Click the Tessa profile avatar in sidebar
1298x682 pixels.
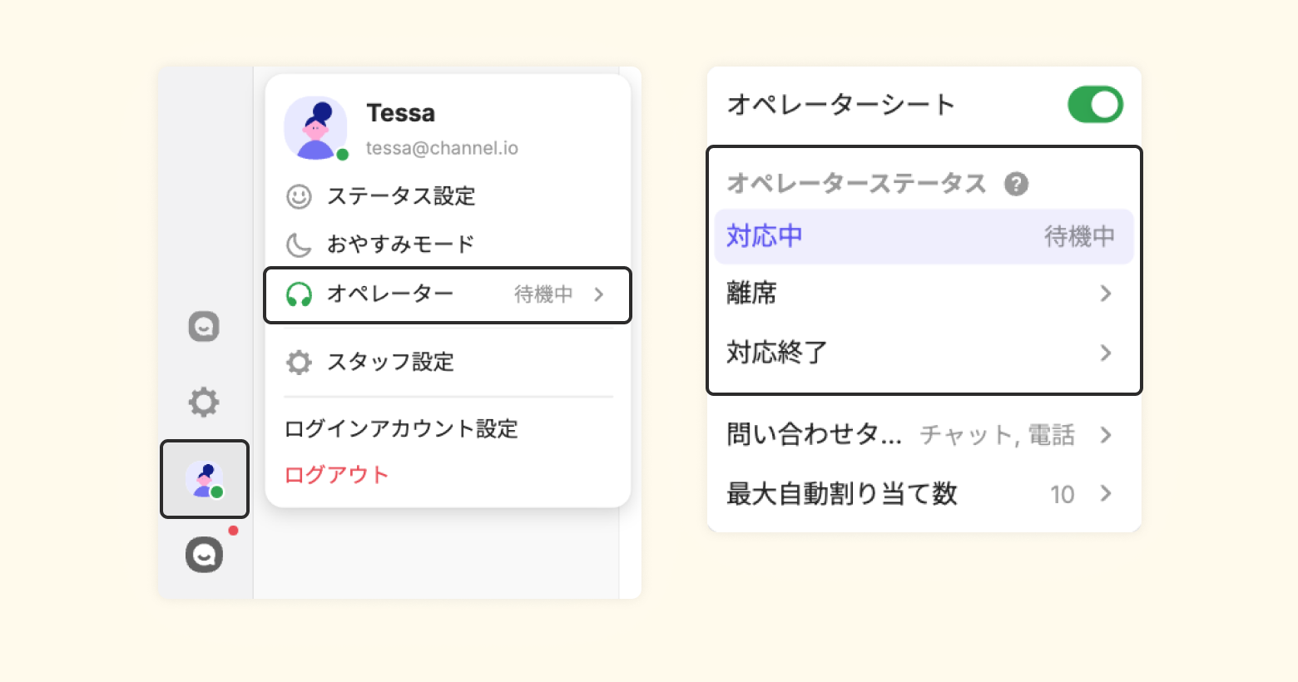pyautogui.click(x=205, y=479)
